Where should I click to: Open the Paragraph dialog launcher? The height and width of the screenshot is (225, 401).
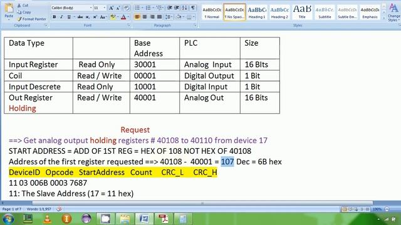point(195,25)
